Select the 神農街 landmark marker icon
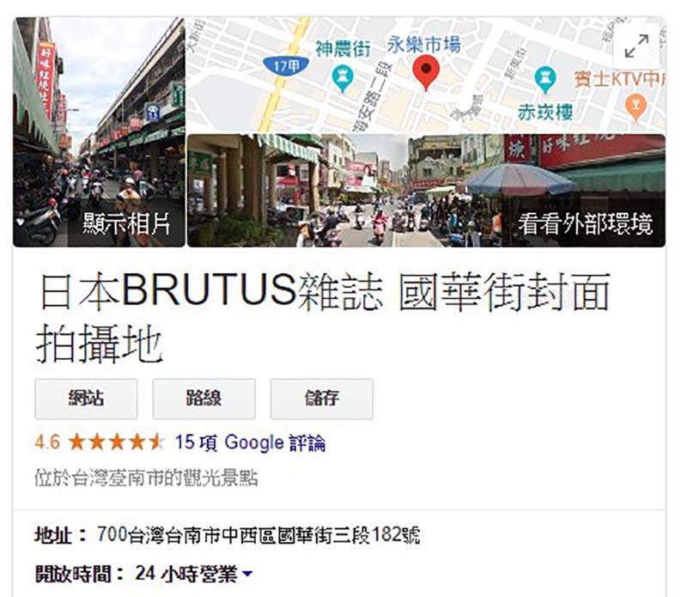The height and width of the screenshot is (597, 687). [x=342, y=79]
